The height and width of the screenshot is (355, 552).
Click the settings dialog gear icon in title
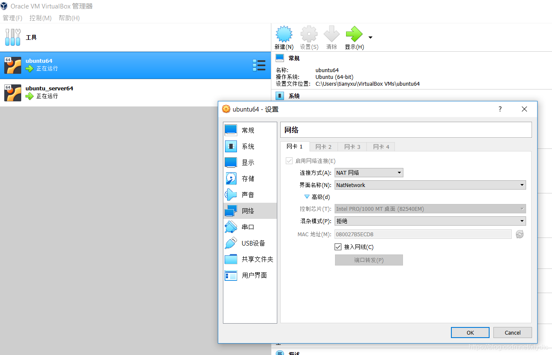(226, 109)
